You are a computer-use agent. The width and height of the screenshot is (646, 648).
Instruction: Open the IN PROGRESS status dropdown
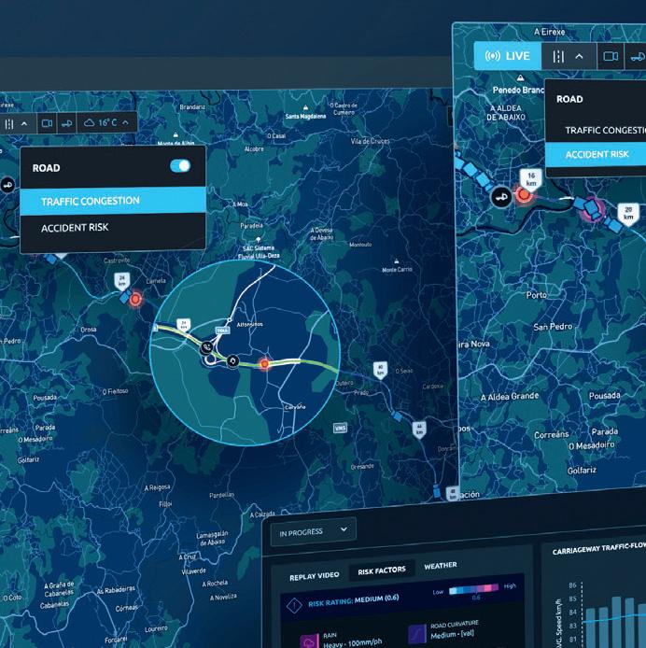[x=314, y=531]
